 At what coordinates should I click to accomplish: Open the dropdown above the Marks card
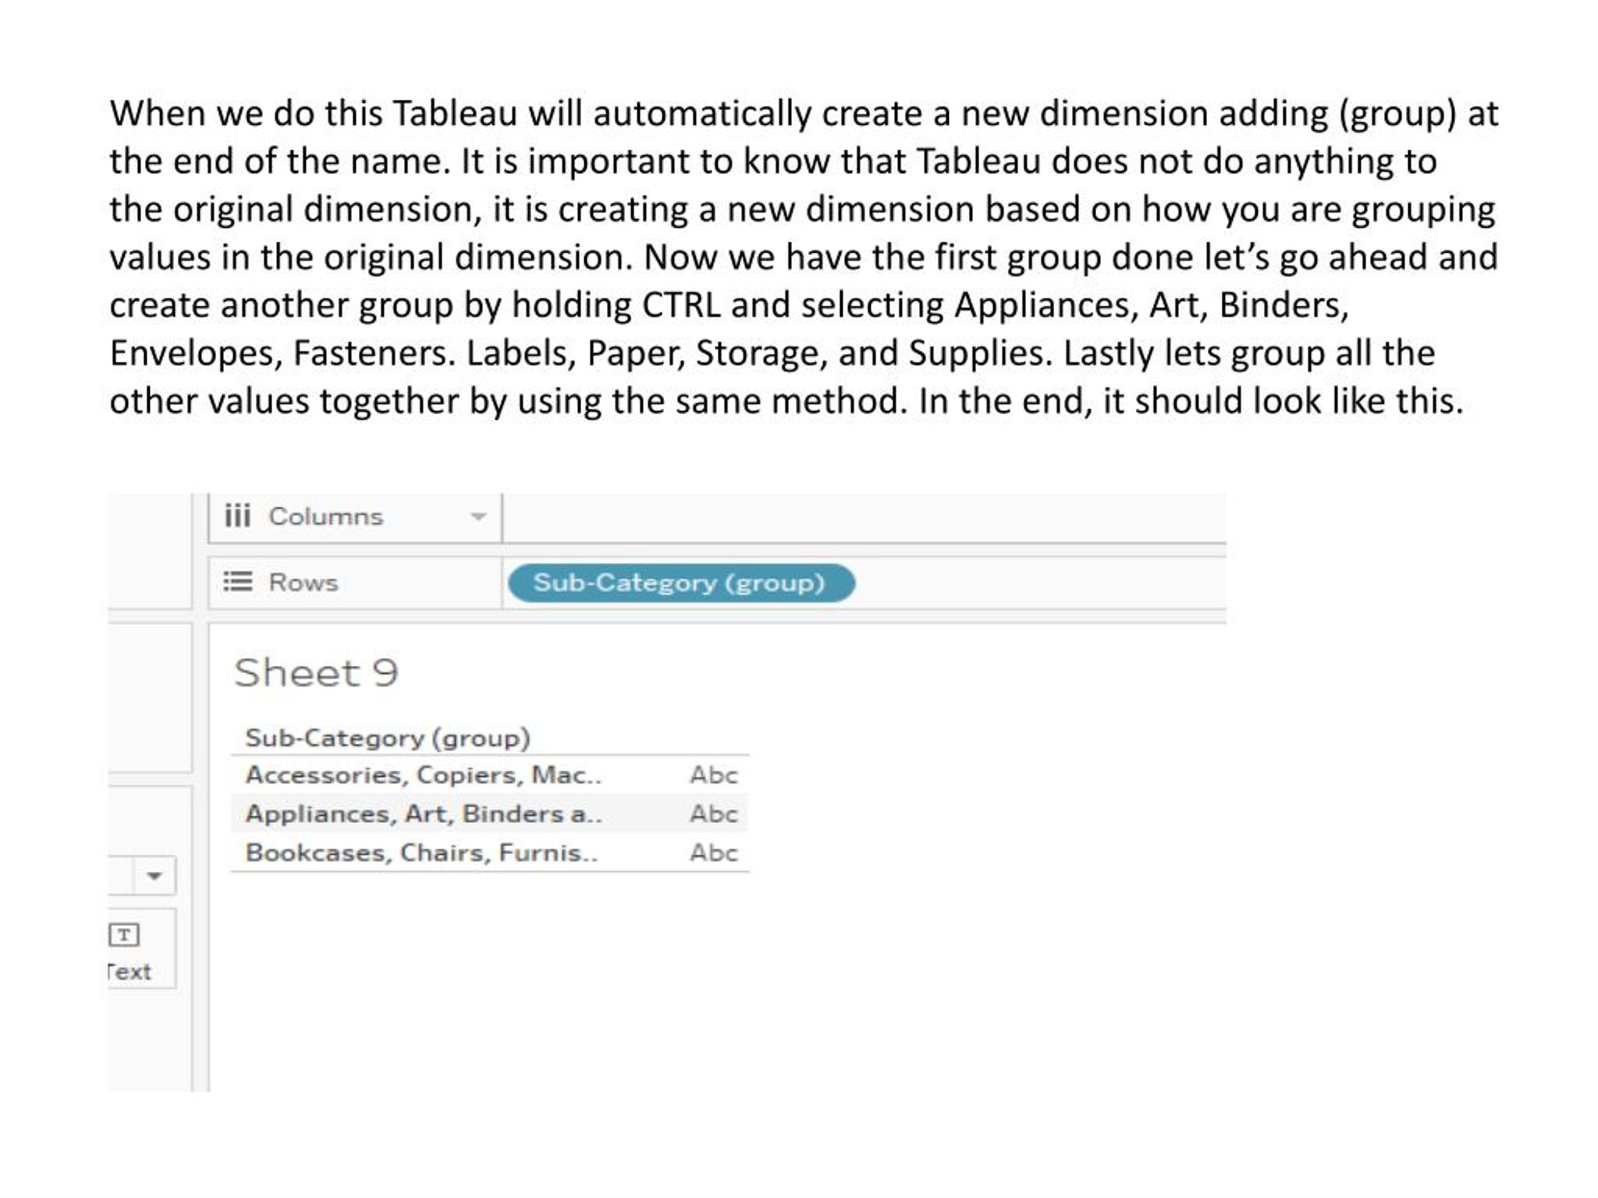[154, 875]
